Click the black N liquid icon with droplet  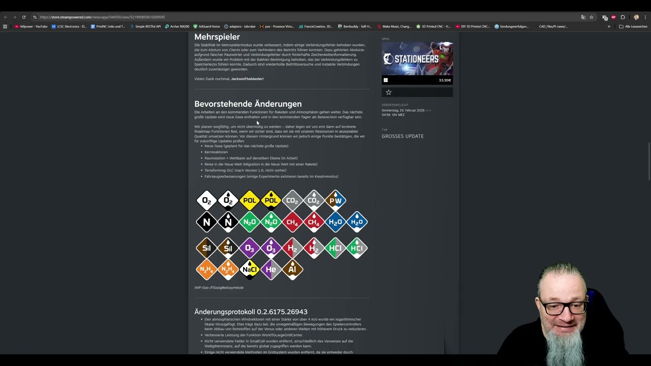tap(228, 222)
